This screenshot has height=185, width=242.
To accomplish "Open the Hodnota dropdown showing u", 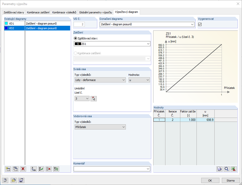I will [x=139, y=80].
